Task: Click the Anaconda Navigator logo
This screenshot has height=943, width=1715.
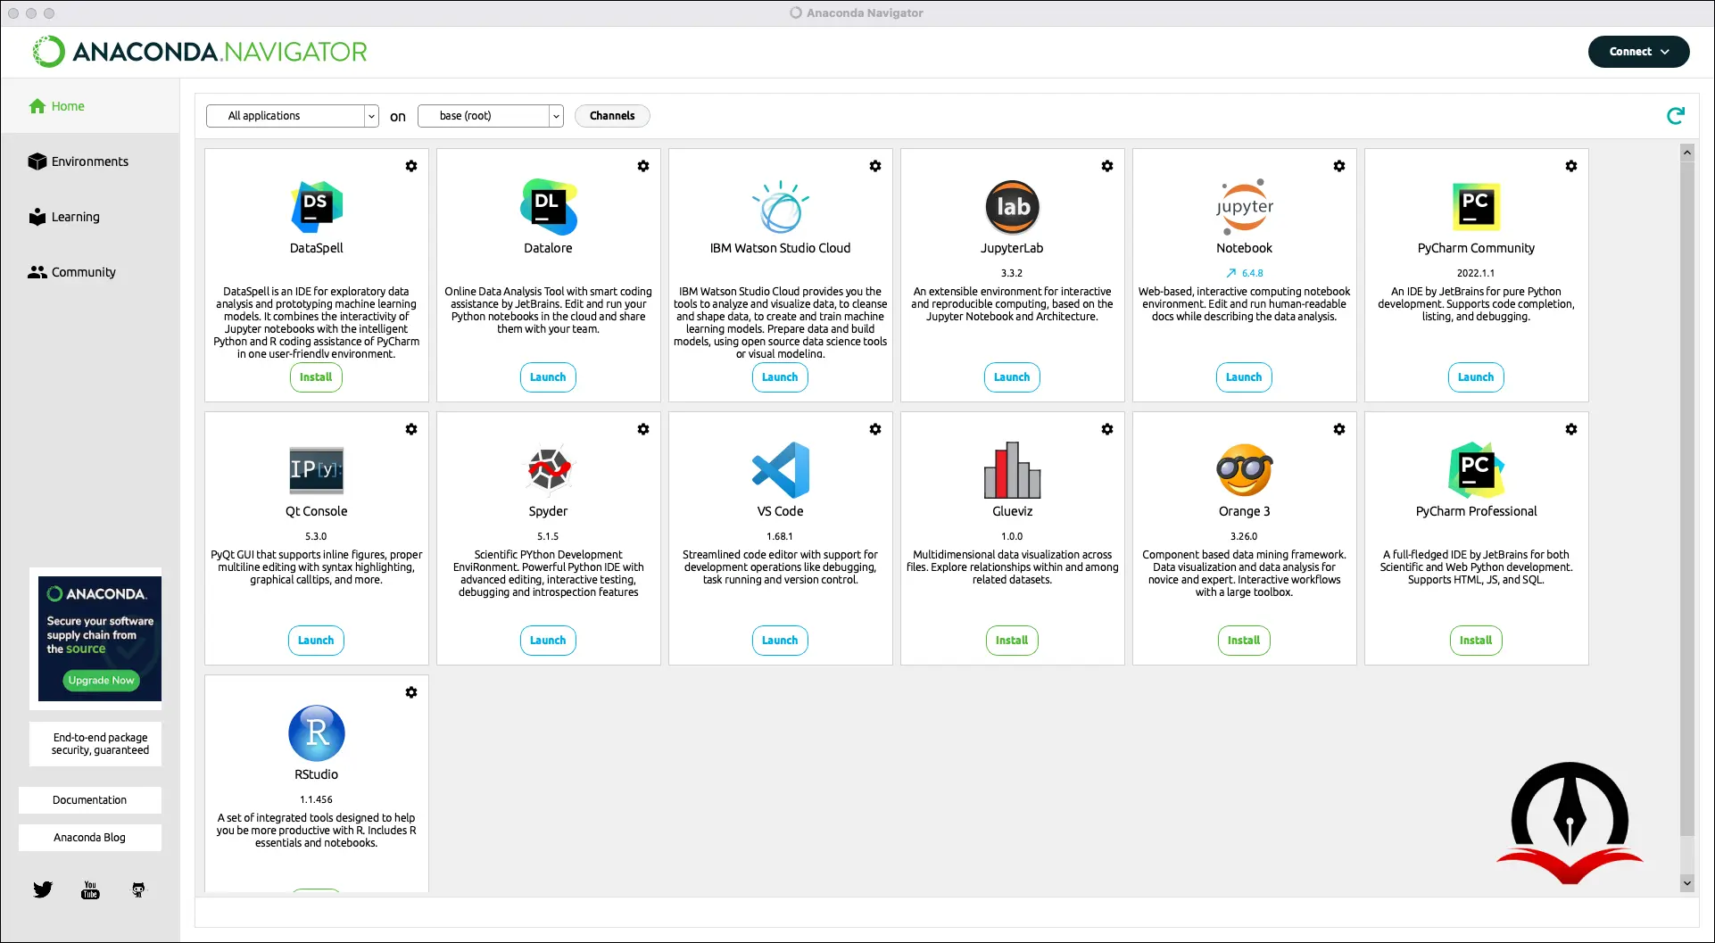Action: 200,52
